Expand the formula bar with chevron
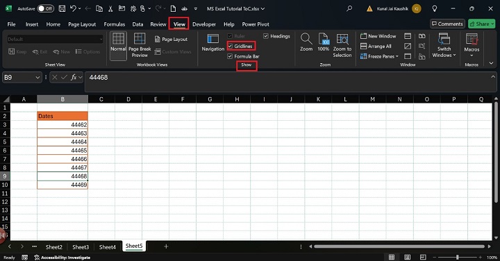Image resolution: width=500 pixels, height=261 pixels. (x=493, y=76)
